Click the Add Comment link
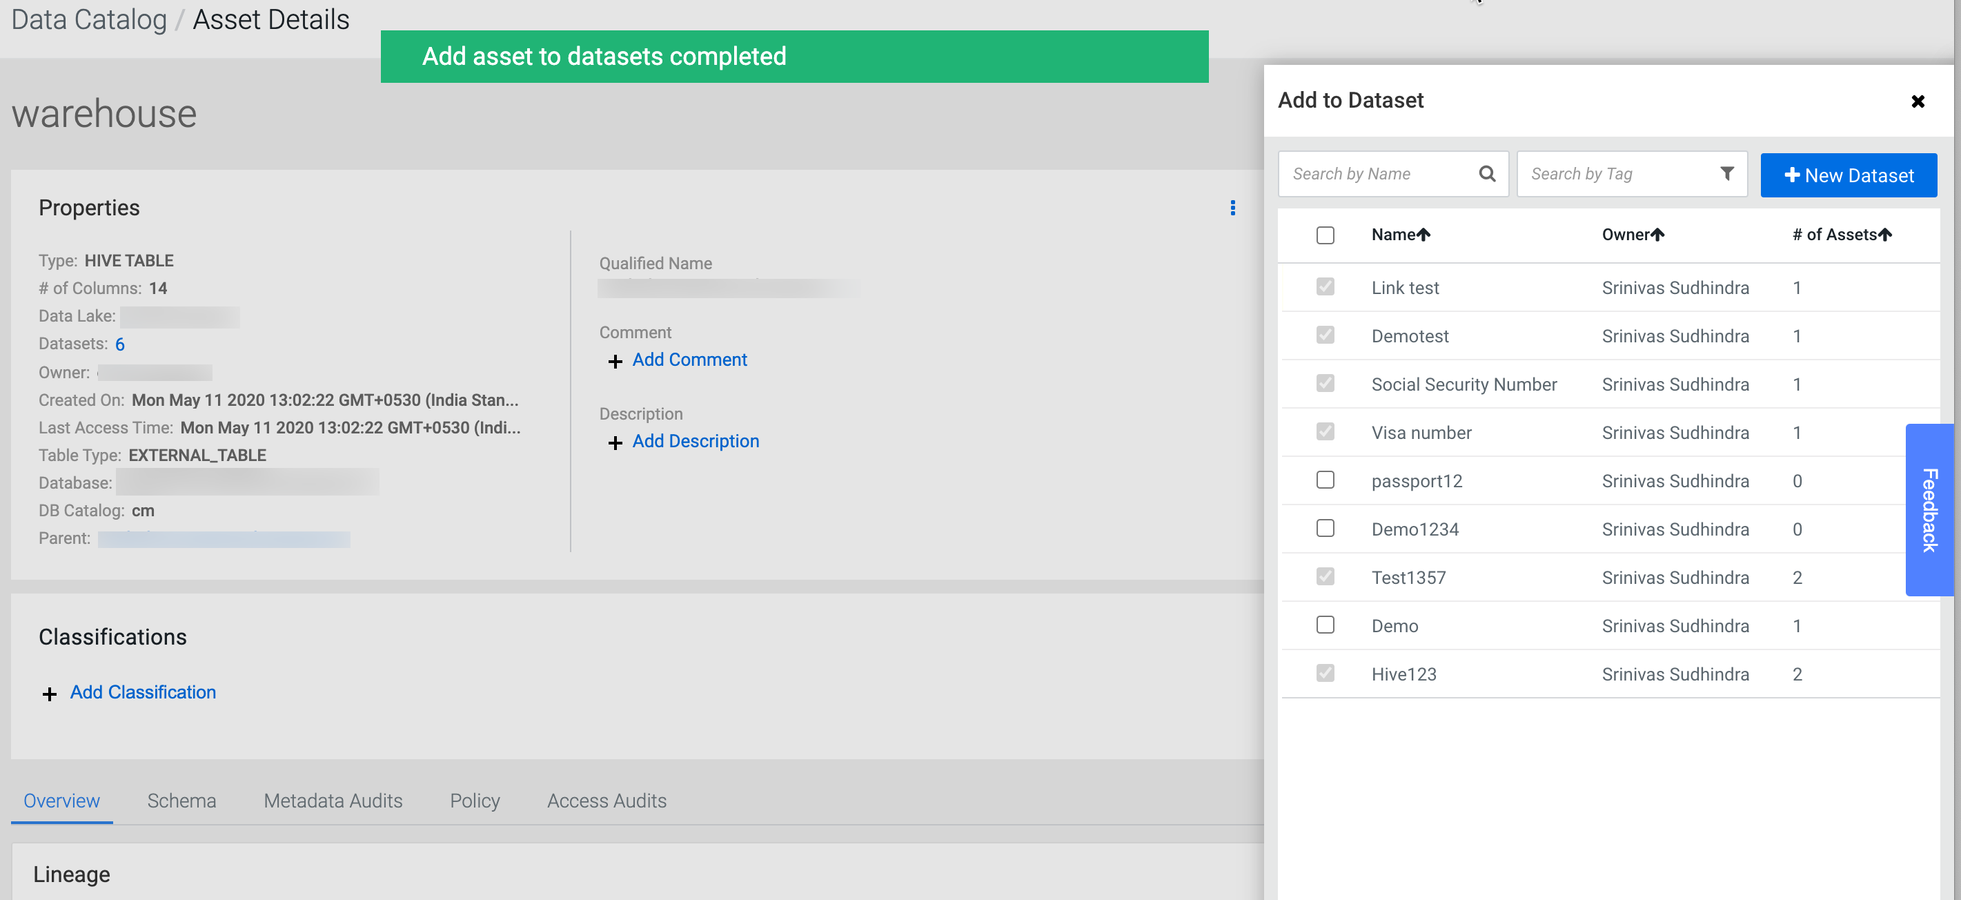The image size is (1961, 900). (689, 360)
